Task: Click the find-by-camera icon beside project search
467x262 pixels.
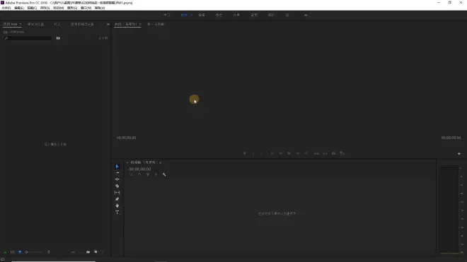Action: pyautogui.click(x=58, y=38)
